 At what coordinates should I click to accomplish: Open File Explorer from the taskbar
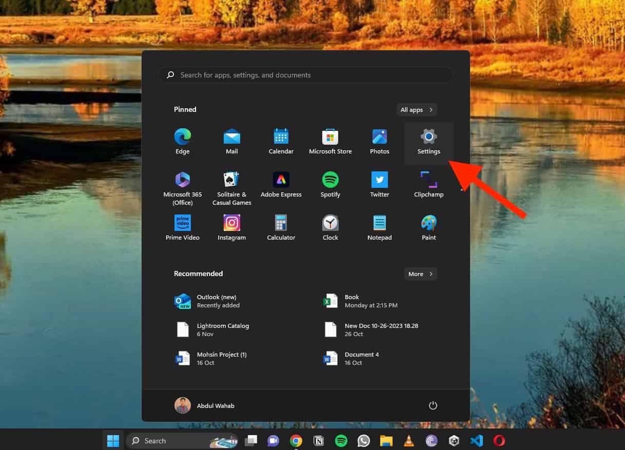[x=386, y=441]
